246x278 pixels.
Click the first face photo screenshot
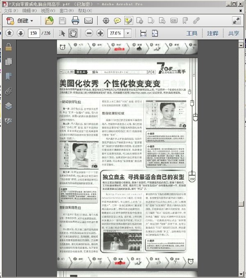79,155
